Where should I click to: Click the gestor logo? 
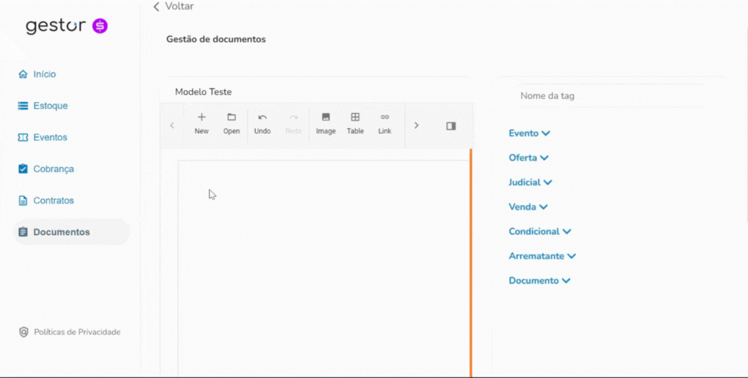pos(67,26)
